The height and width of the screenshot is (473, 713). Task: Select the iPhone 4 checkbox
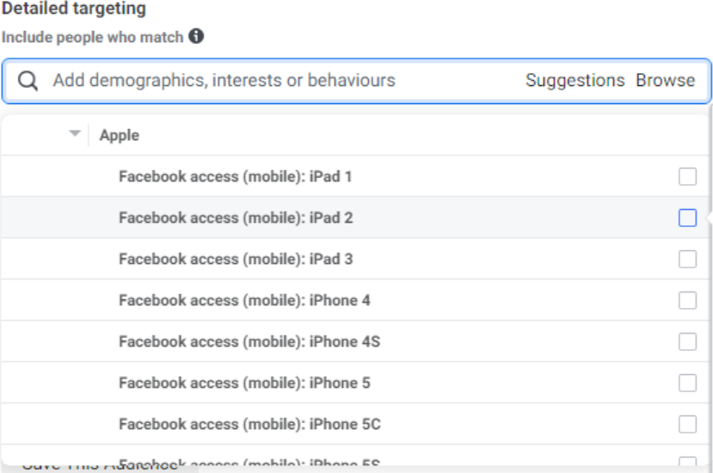click(687, 300)
